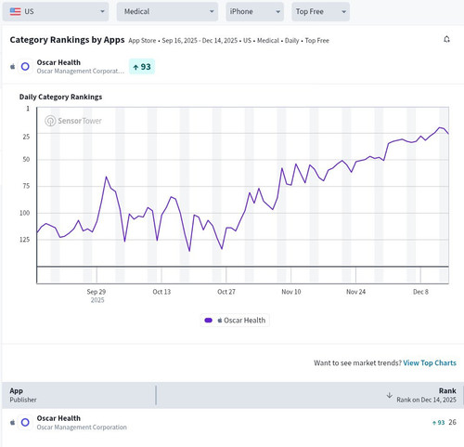Open the US country dropdown
This screenshot has height=447, width=464.
coord(56,12)
